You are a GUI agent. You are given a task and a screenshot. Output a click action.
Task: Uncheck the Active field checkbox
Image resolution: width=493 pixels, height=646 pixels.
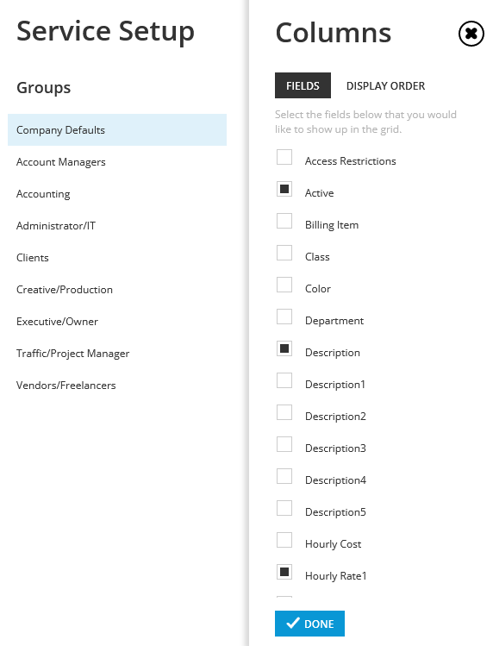click(x=284, y=189)
